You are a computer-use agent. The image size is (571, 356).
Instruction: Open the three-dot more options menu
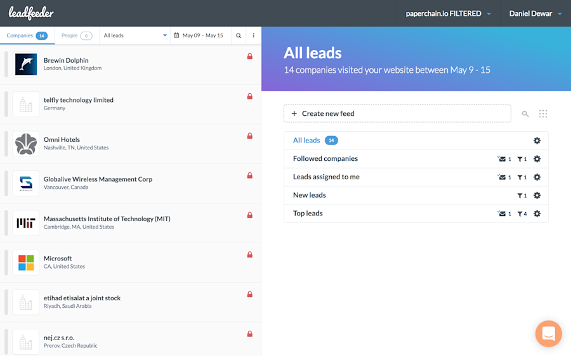(x=253, y=35)
